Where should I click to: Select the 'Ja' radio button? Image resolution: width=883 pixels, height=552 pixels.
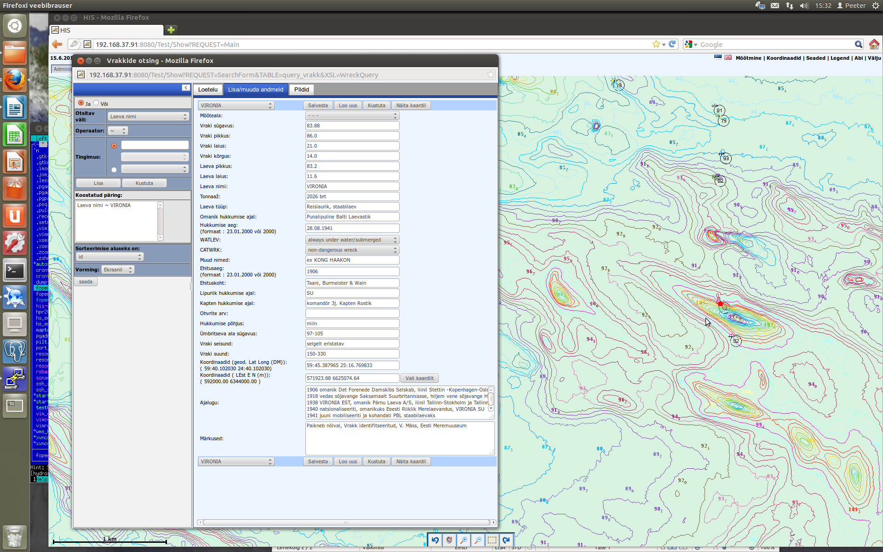pos(81,103)
